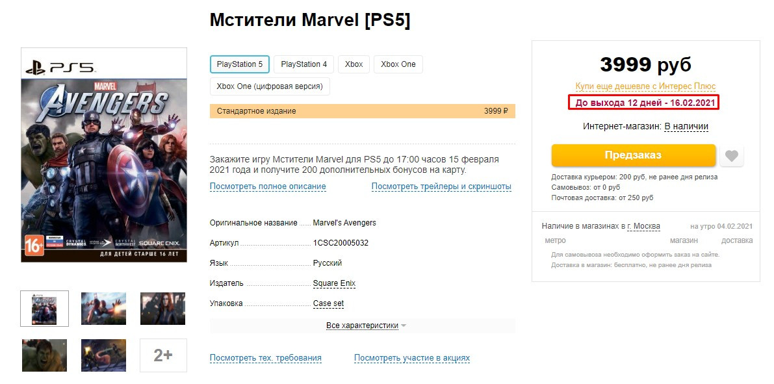Add game to wishlist heart icon
Screen dimensions: 774x384
(732, 156)
